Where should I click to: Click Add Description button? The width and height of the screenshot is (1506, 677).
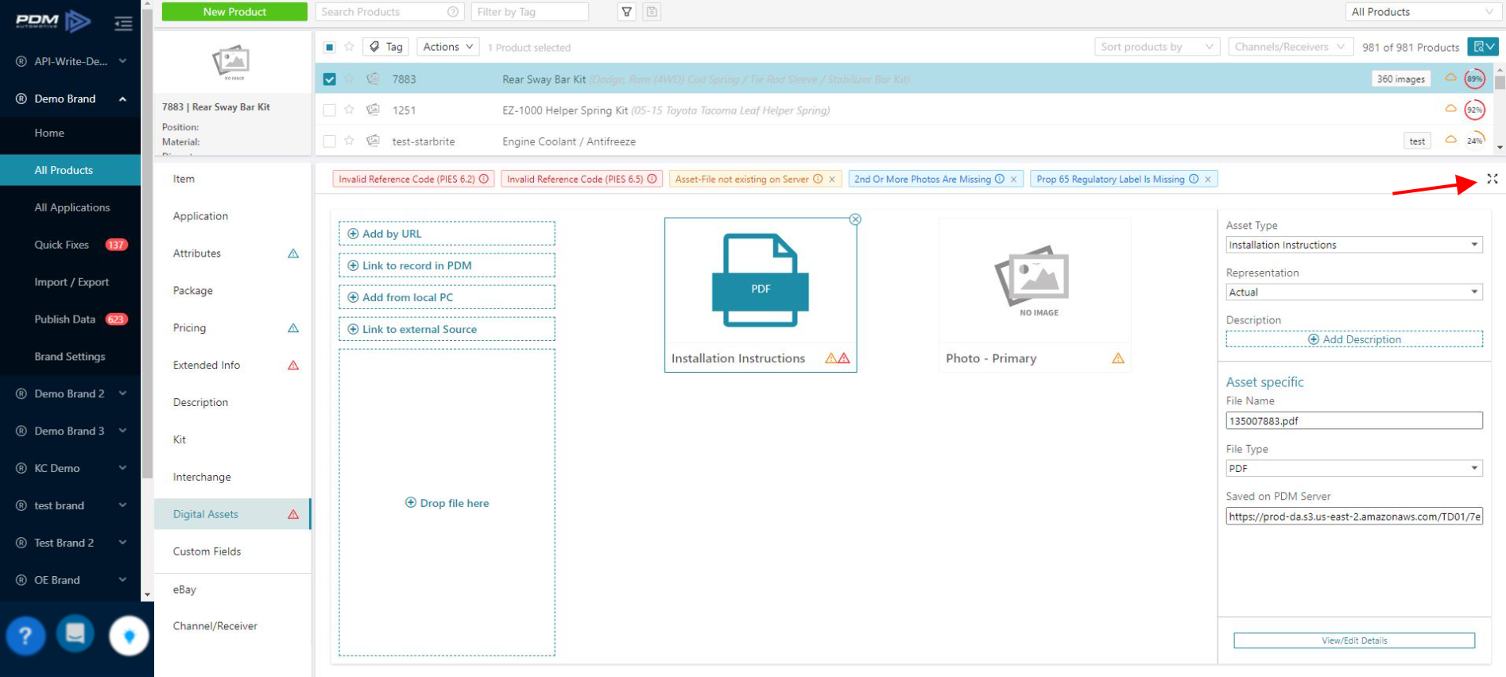(1354, 339)
